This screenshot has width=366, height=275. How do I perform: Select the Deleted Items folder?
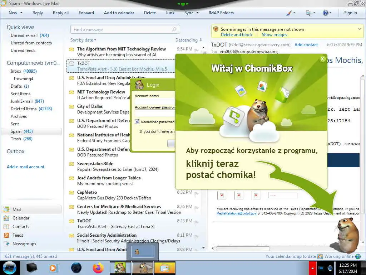(31, 108)
